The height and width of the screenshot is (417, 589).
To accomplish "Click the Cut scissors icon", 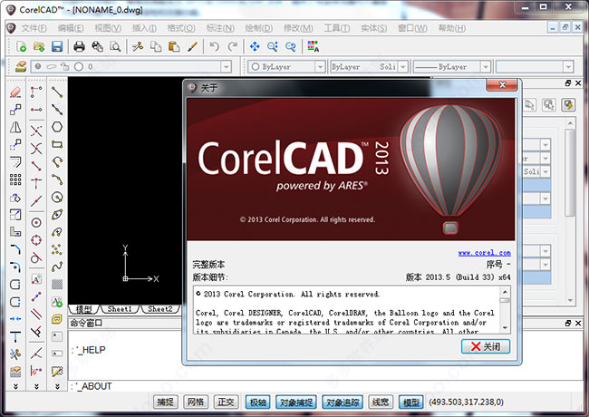I will (138, 46).
